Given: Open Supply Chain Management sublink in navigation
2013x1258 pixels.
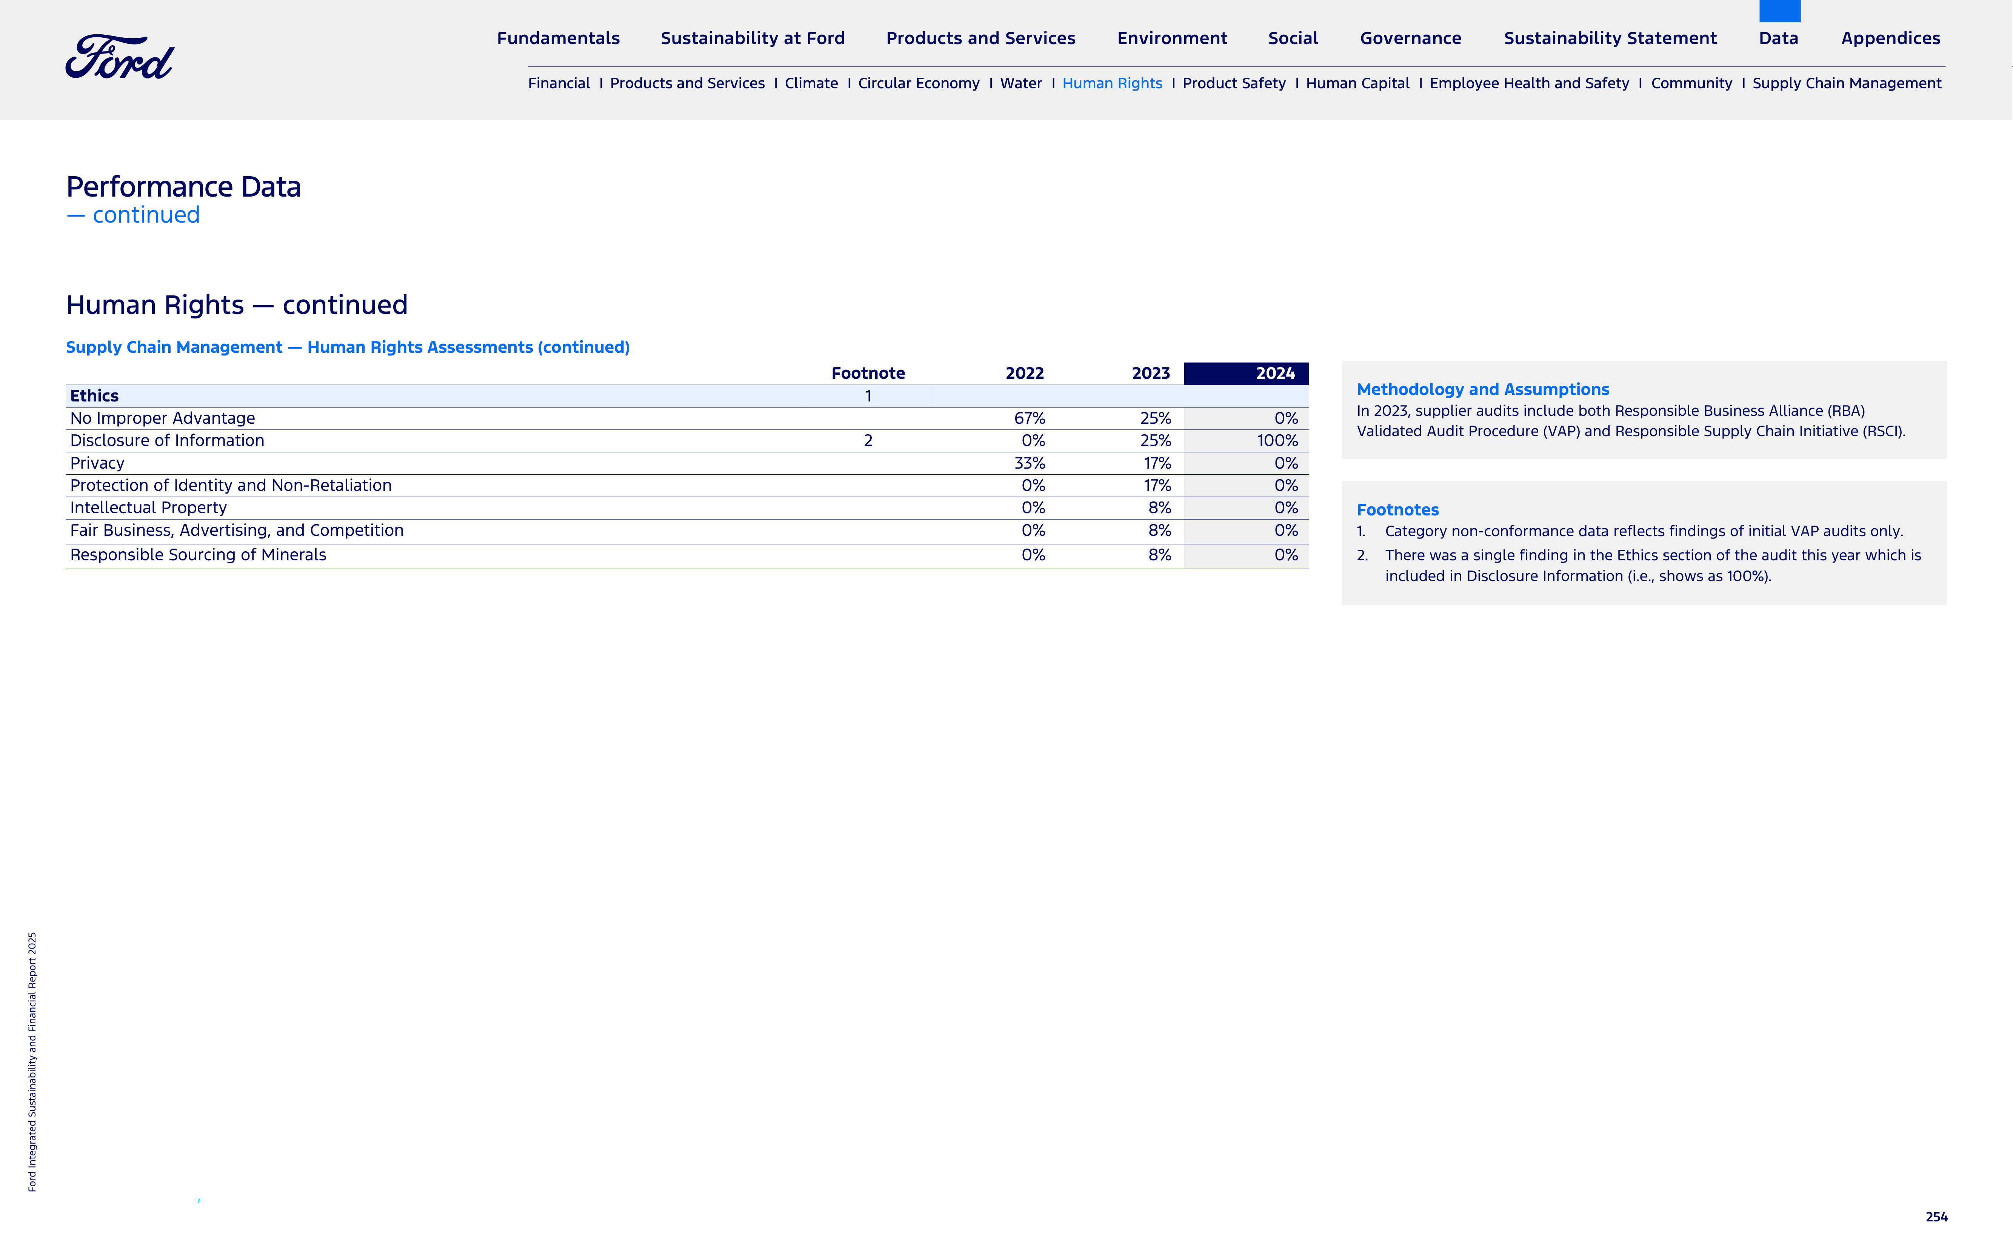Looking at the screenshot, I should click(1847, 83).
